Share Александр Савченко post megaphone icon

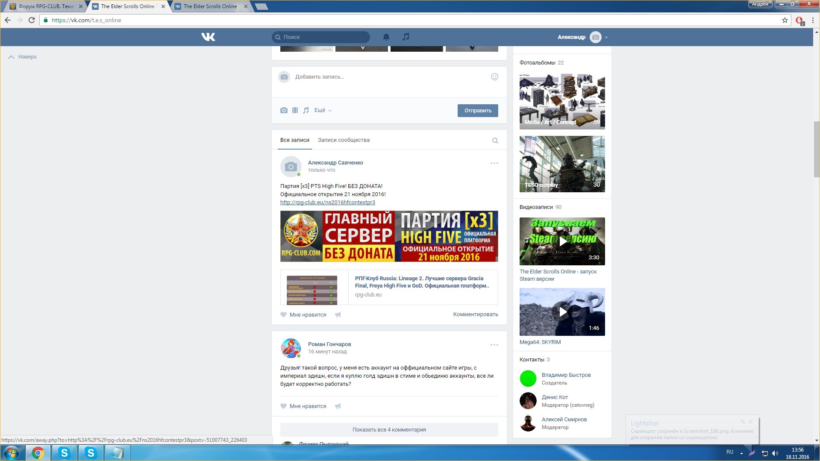[x=338, y=315]
